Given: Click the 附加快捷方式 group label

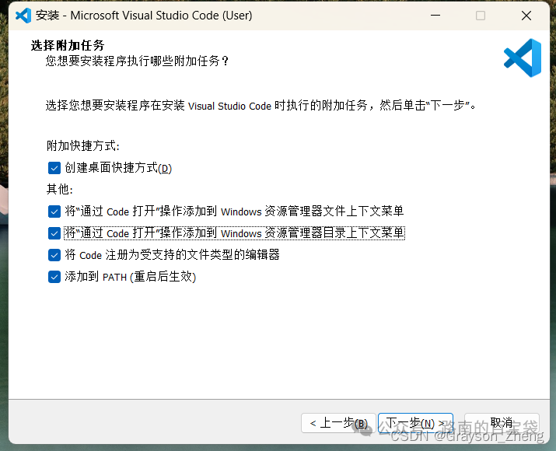Looking at the screenshot, I should click(83, 145).
